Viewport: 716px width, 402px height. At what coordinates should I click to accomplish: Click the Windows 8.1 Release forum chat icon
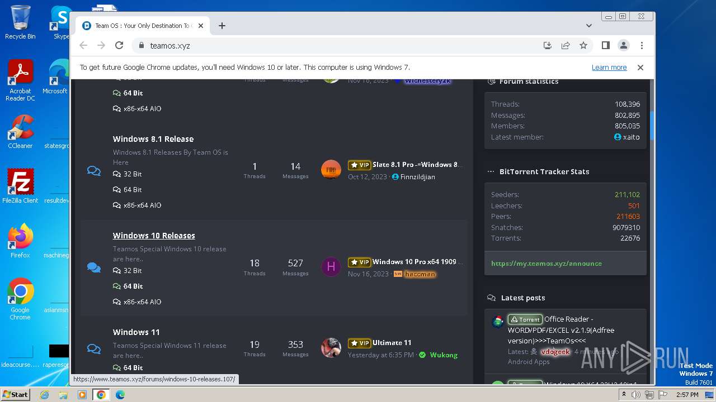tap(94, 171)
